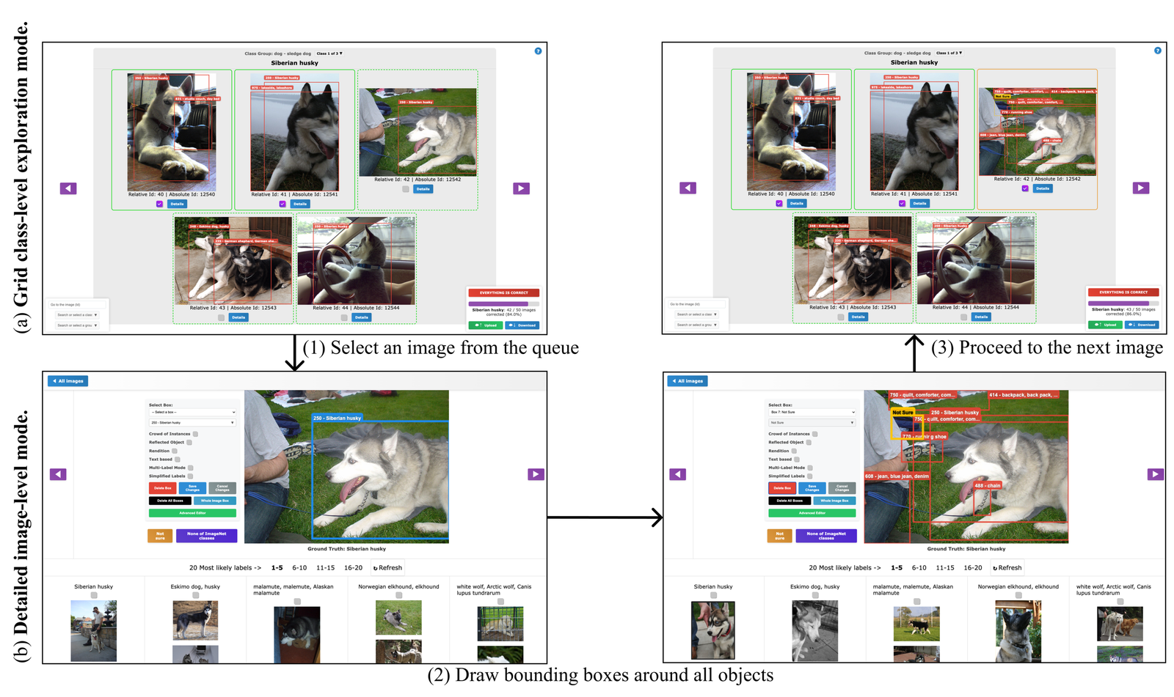This screenshot has height=697, width=1174.
Task: Open 'Select a box' dropdown in bottom-left panel
Action: 192,412
